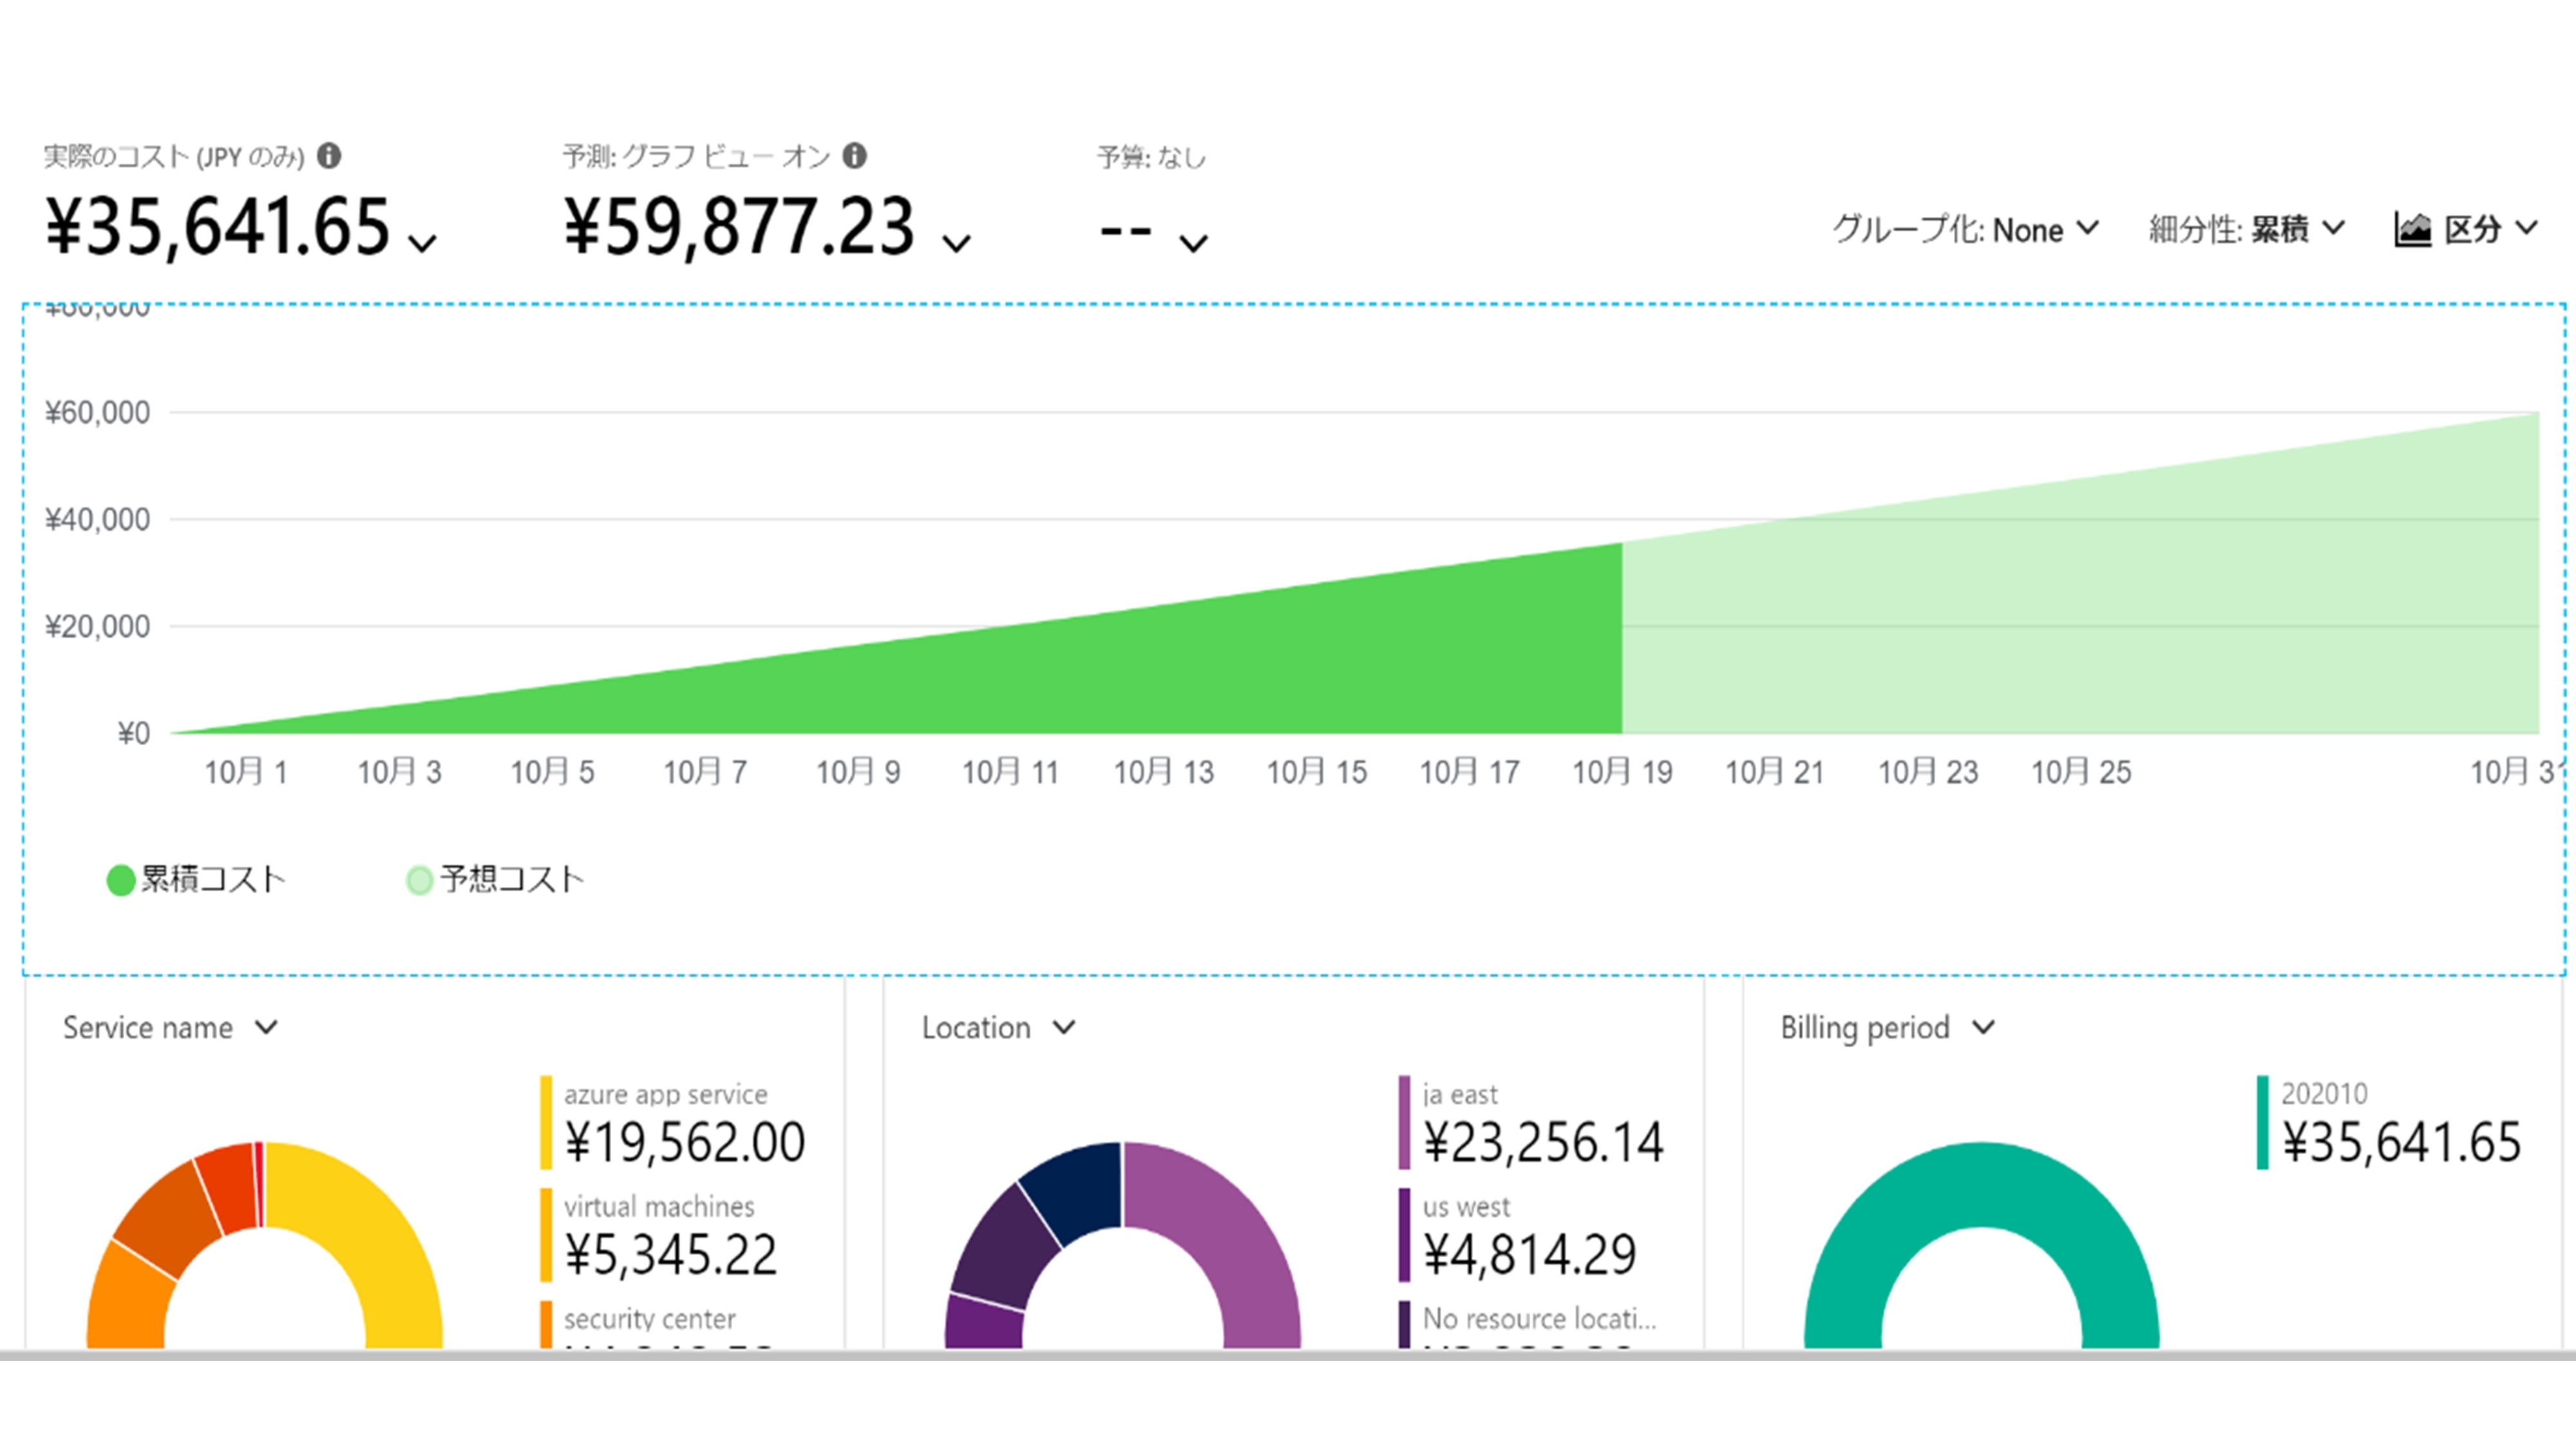
Task: Click the teal 202010 billing donut
Action: (1980, 1185)
